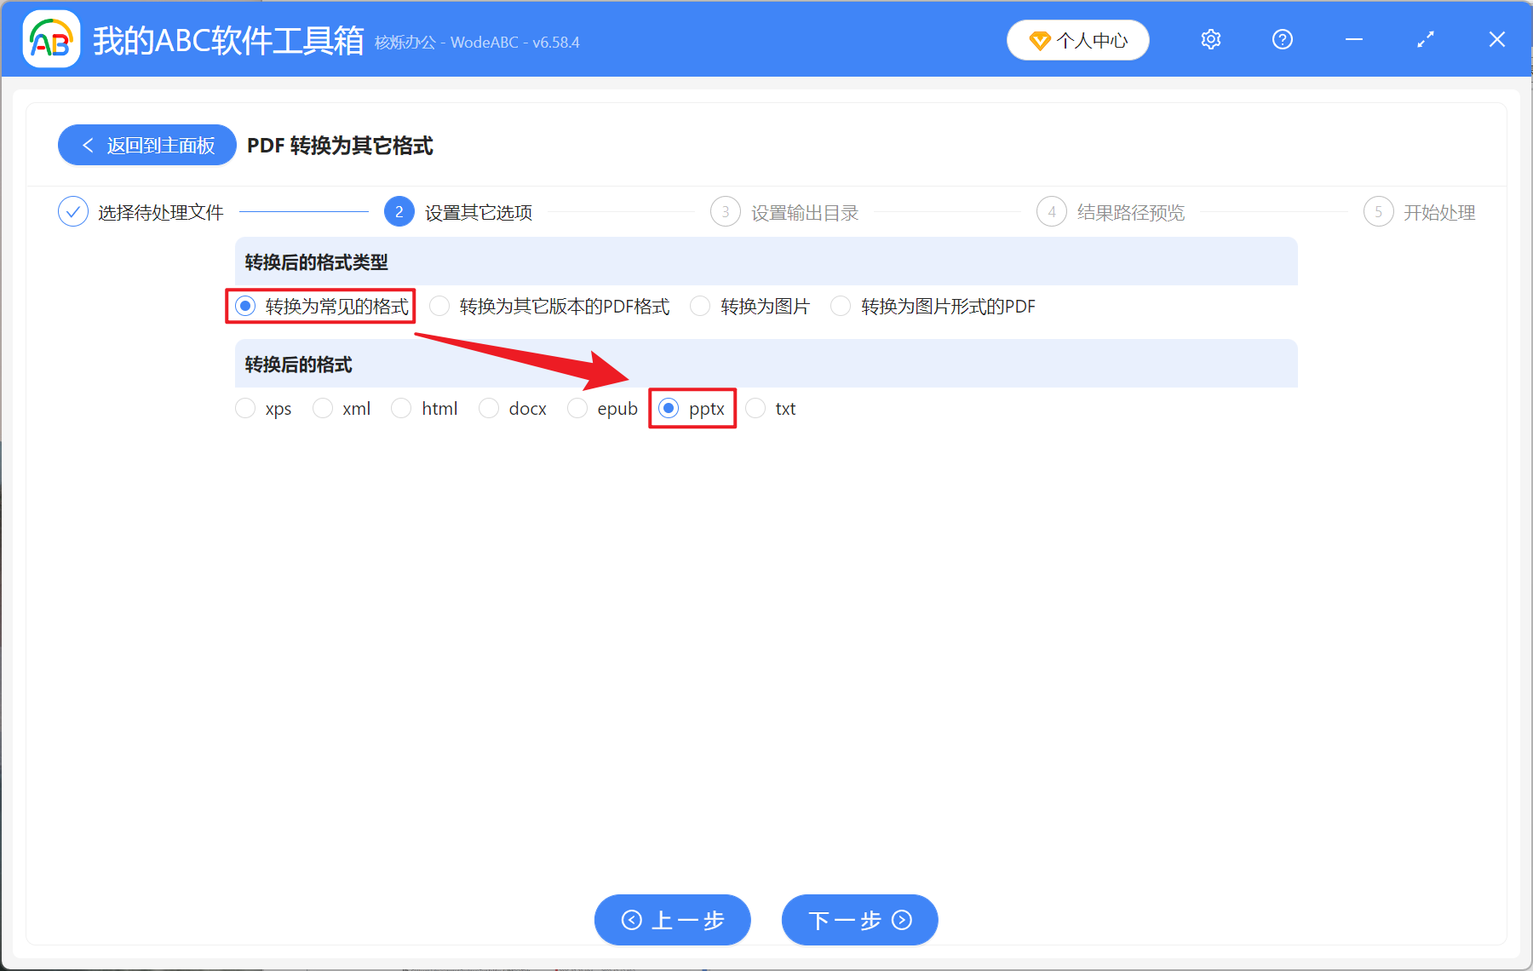This screenshot has height=971, width=1533.
Task: Click the circular arrow icon in 下一步
Action: point(900,920)
